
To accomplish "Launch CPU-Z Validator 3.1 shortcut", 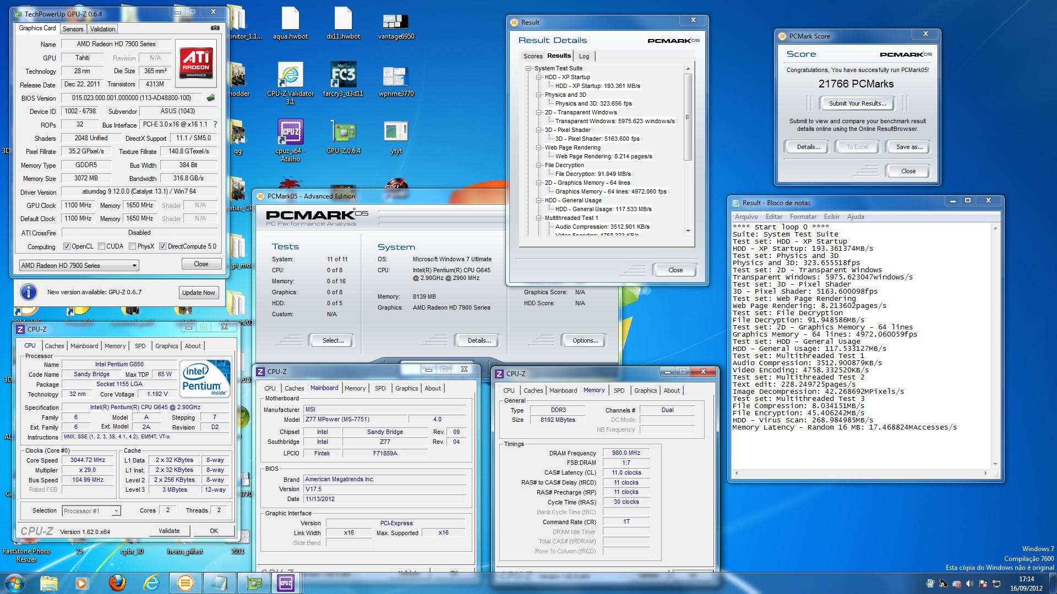I will coord(290,82).
